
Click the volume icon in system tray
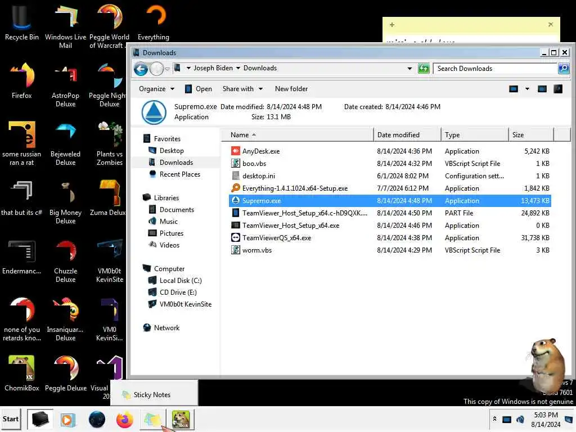pyautogui.click(x=520, y=419)
